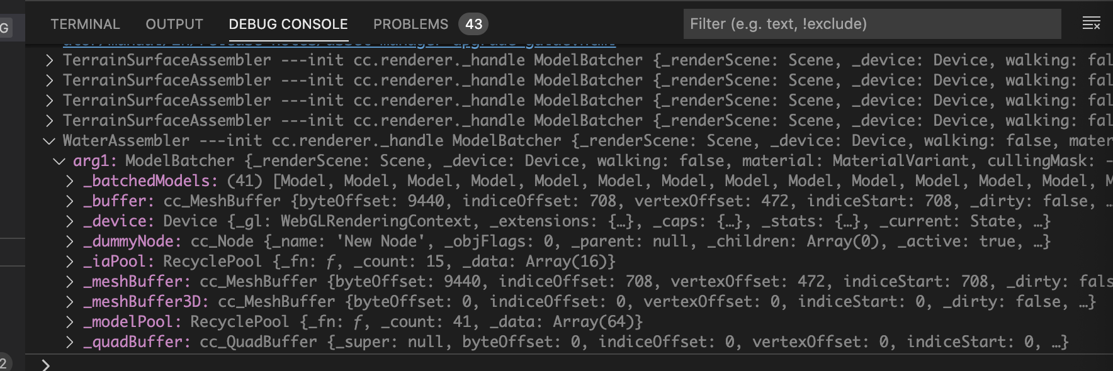1113x371 pixels.
Task: Expand the _dummyNode cc_Node property
Action: [70, 241]
